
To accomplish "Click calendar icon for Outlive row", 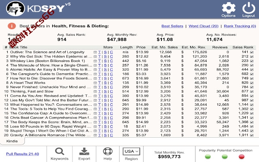I will pyautogui.click(x=95, y=52).
